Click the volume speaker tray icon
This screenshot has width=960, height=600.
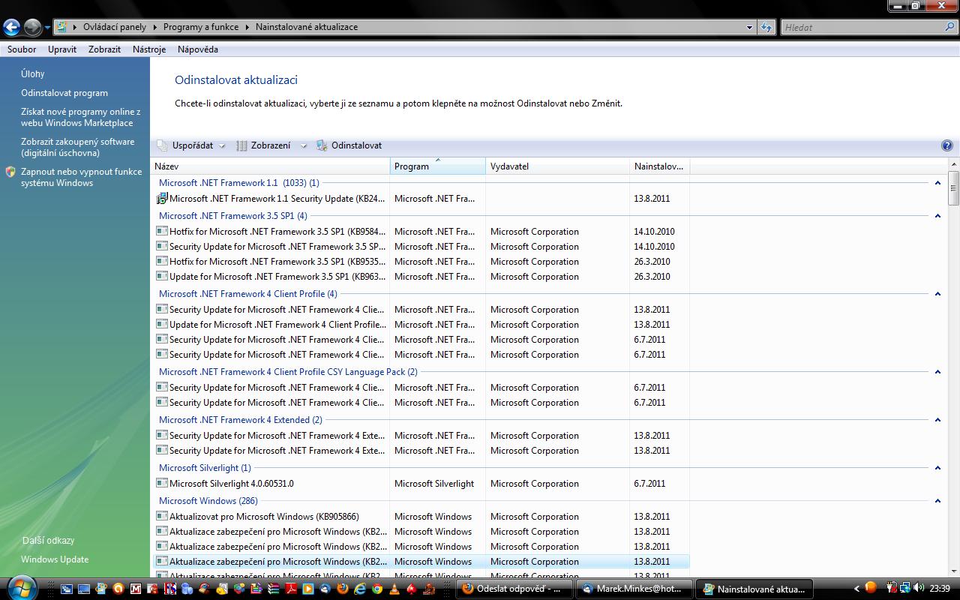pyautogui.click(x=919, y=588)
